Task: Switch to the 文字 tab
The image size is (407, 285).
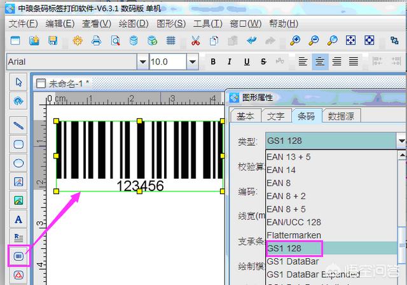Action: click(x=276, y=116)
